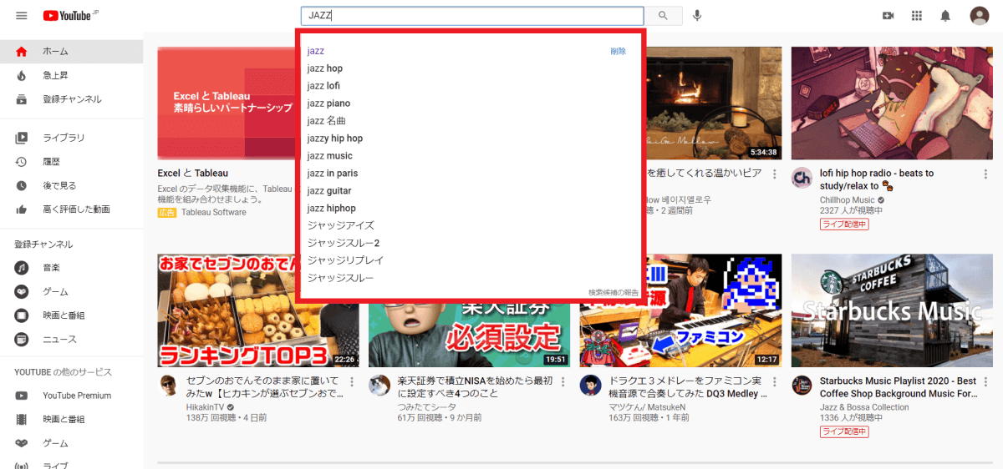Open 'Excel と Tableau' ad title
Screen dimensions: 1003x469
point(193,174)
